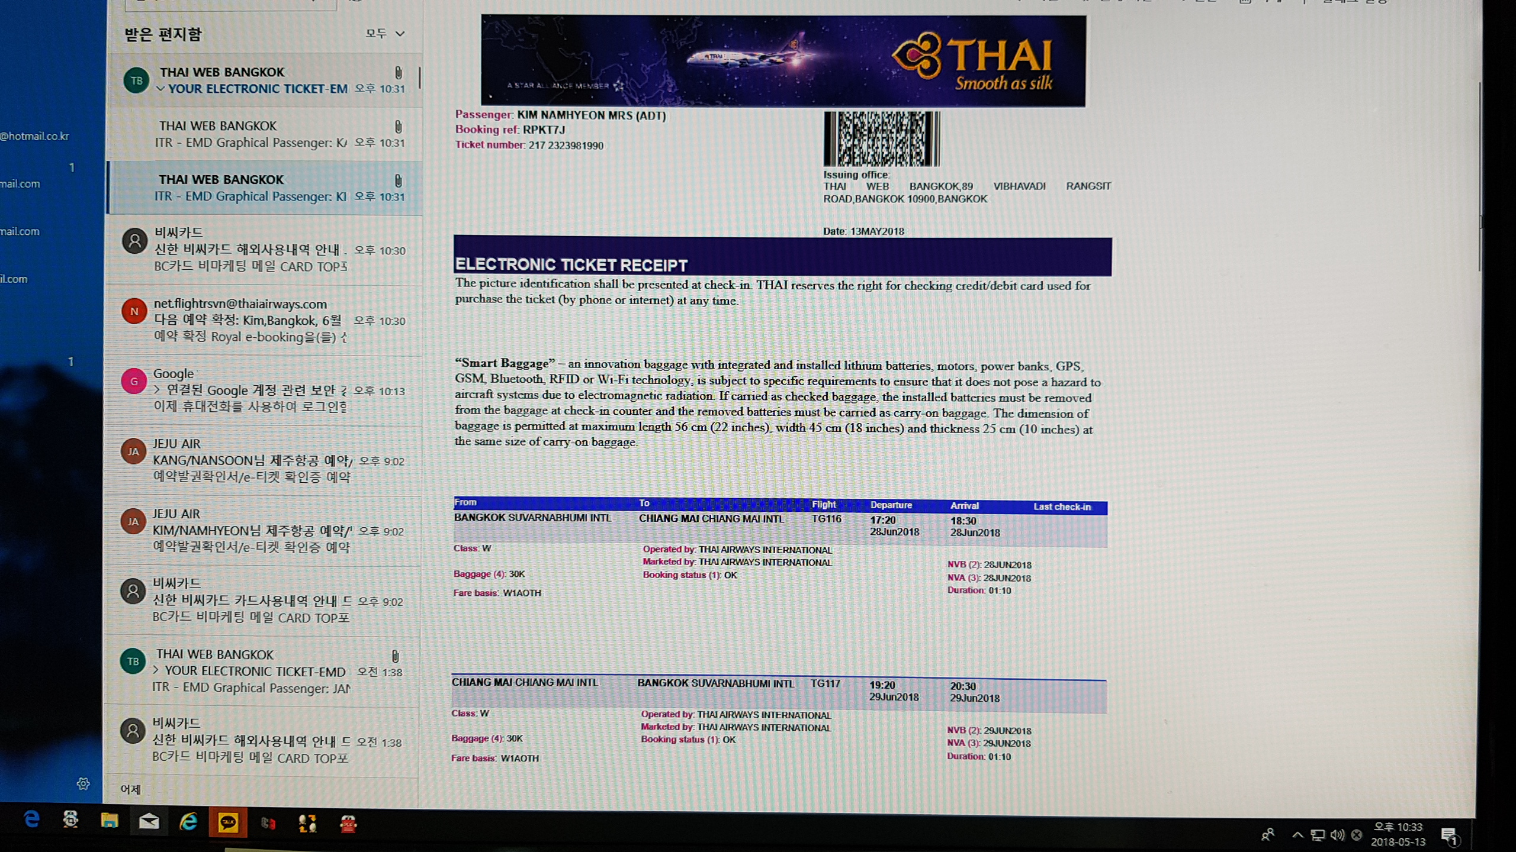Click the JA avatar on KIM/NAMHYEON email

133,521
